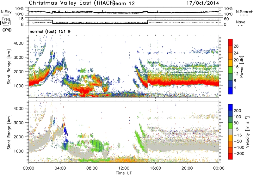Select the date '17/Oct/2014' at top right
253x175 pixels.
(203, 3)
